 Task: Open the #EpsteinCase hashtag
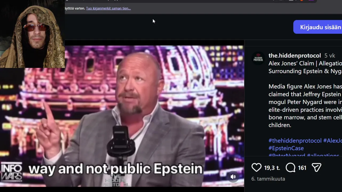pyautogui.click(x=286, y=148)
